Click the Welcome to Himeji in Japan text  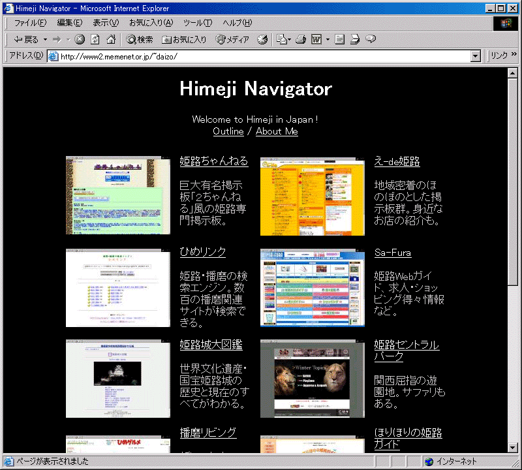(255, 119)
